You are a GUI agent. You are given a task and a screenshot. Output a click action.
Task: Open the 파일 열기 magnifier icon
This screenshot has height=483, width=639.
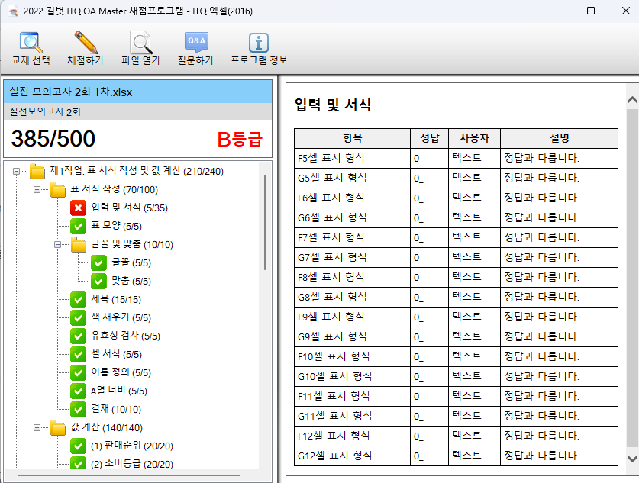pos(140,43)
